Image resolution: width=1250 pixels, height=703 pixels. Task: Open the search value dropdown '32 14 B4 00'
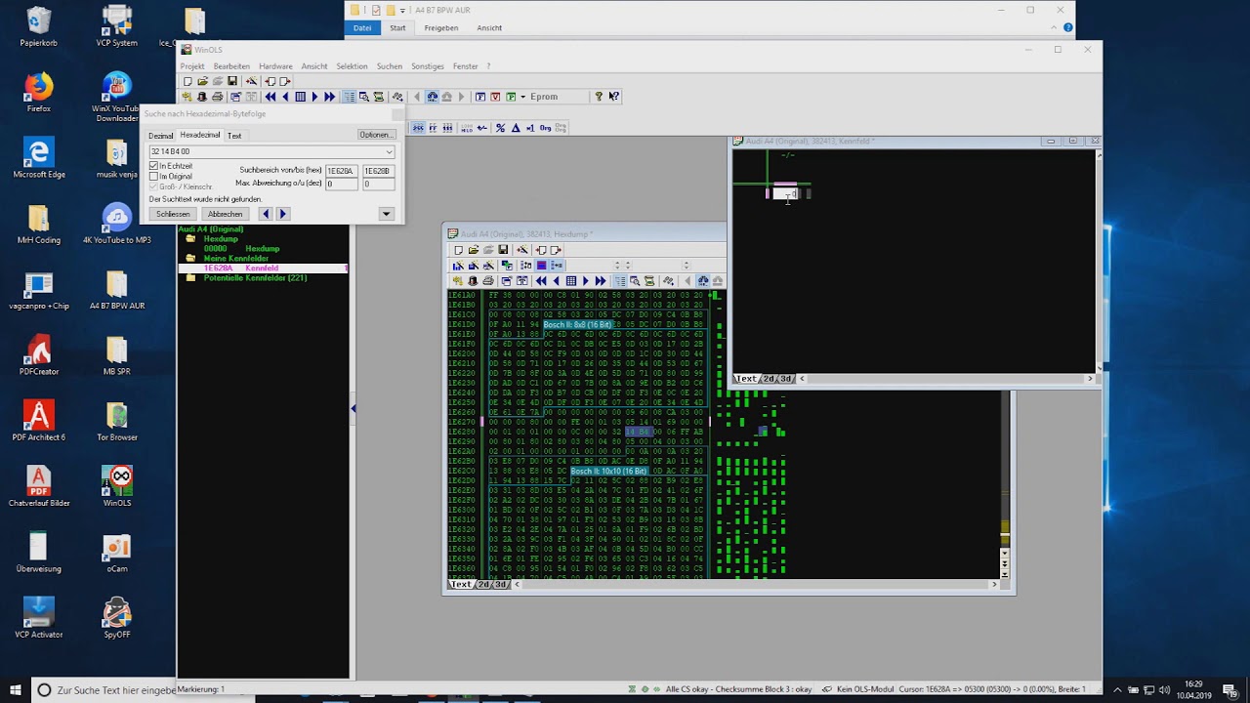pyautogui.click(x=389, y=152)
